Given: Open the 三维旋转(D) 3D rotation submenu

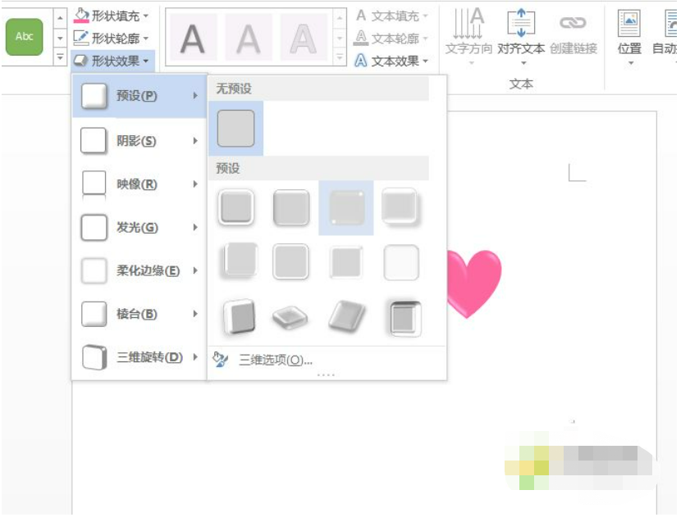Looking at the screenshot, I should point(138,357).
